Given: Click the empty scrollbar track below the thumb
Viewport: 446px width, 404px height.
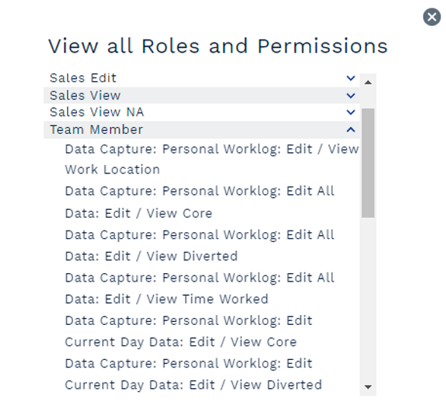Looking at the screenshot, I should point(368,298).
